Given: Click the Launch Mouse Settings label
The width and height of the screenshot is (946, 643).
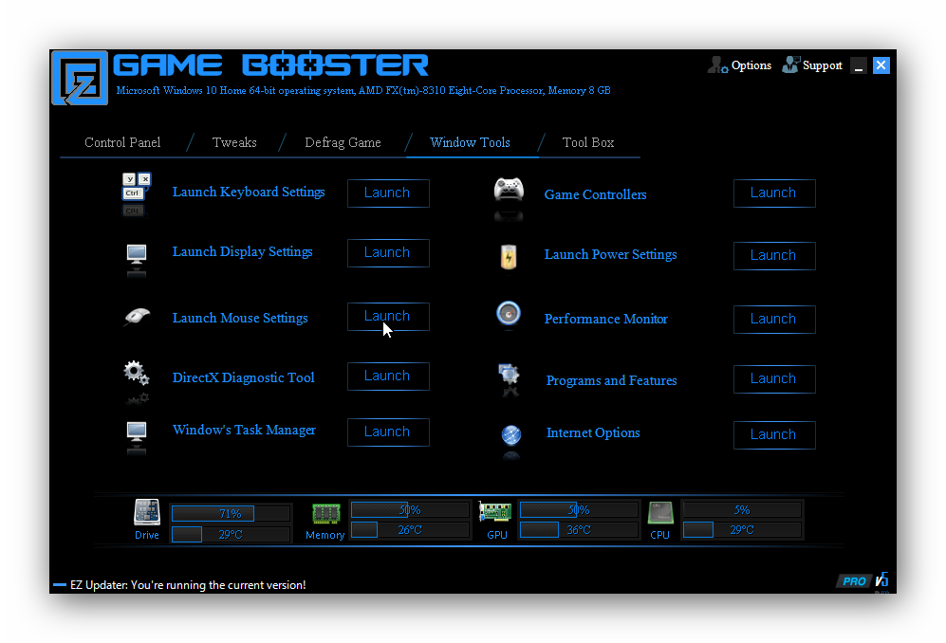Looking at the screenshot, I should (x=240, y=318).
